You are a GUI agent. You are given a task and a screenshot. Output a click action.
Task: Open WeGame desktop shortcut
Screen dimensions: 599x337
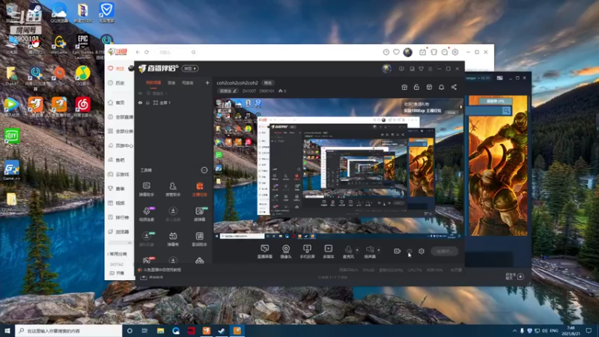59,45
